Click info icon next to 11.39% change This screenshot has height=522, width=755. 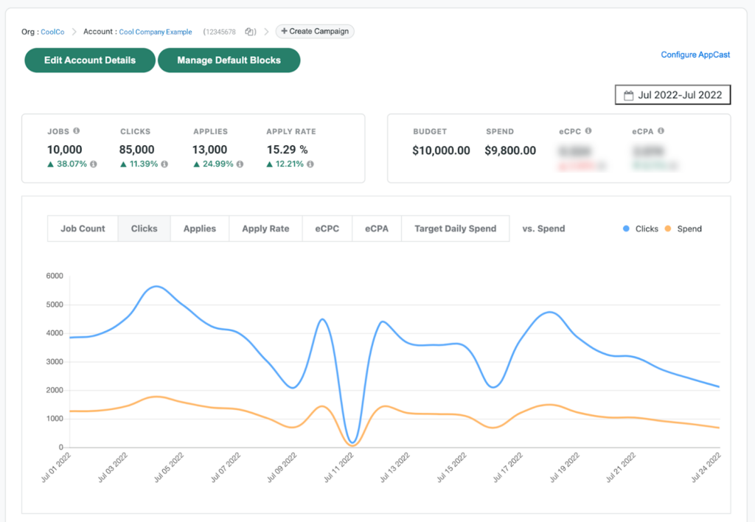[x=164, y=164]
